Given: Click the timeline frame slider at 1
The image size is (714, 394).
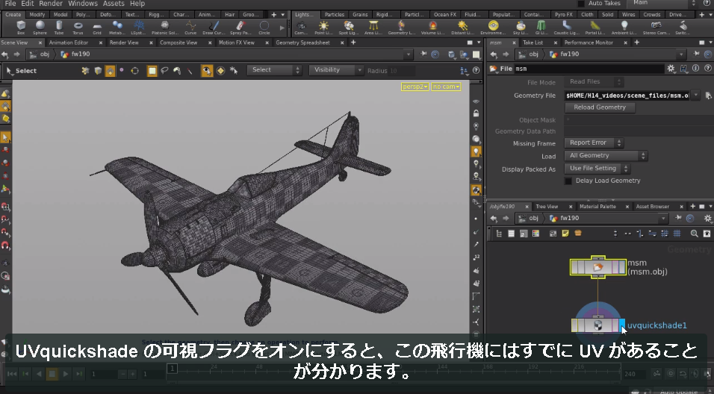Looking at the screenshot, I should pos(172,369).
